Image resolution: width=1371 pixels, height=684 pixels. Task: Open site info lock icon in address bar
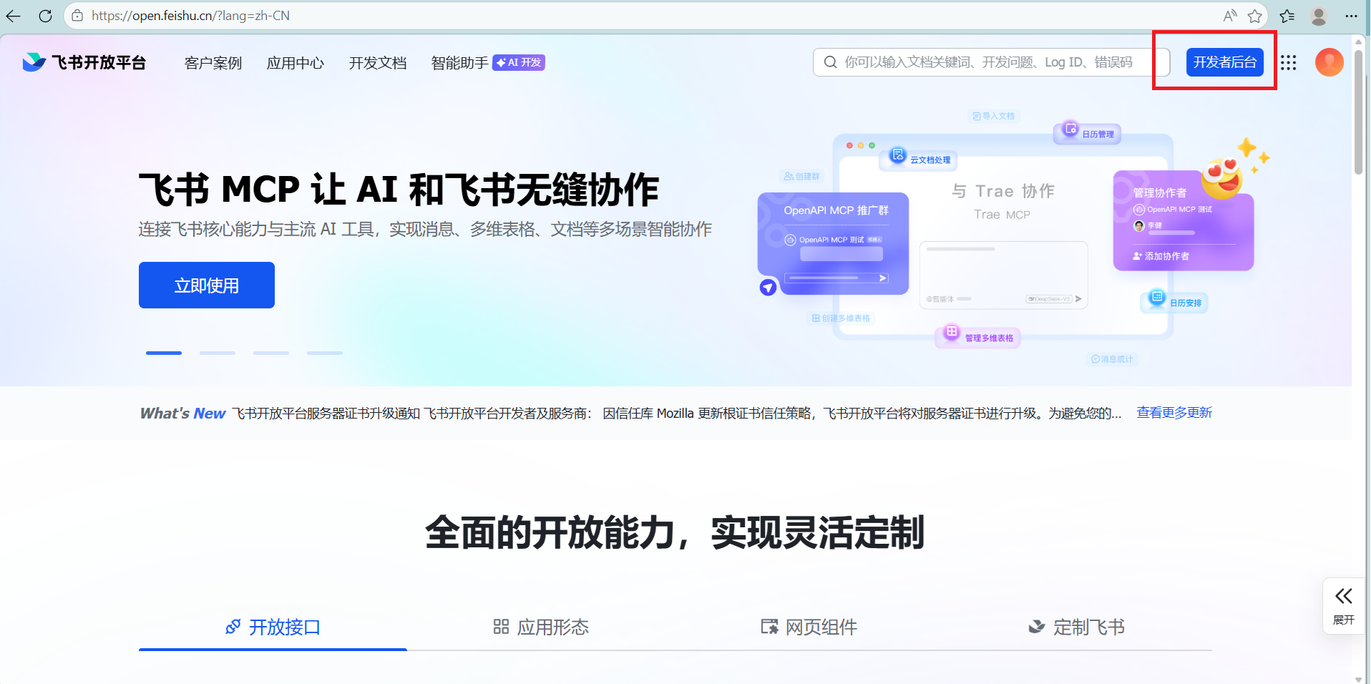(x=77, y=16)
